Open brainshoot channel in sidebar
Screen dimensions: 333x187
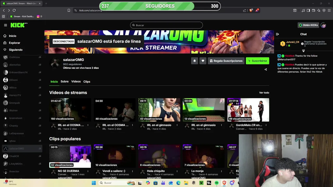(x=22, y=118)
